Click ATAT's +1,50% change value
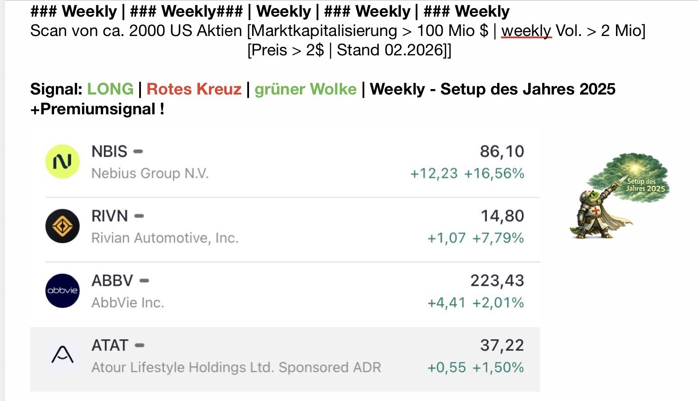This screenshot has height=401, width=698. [498, 367]
